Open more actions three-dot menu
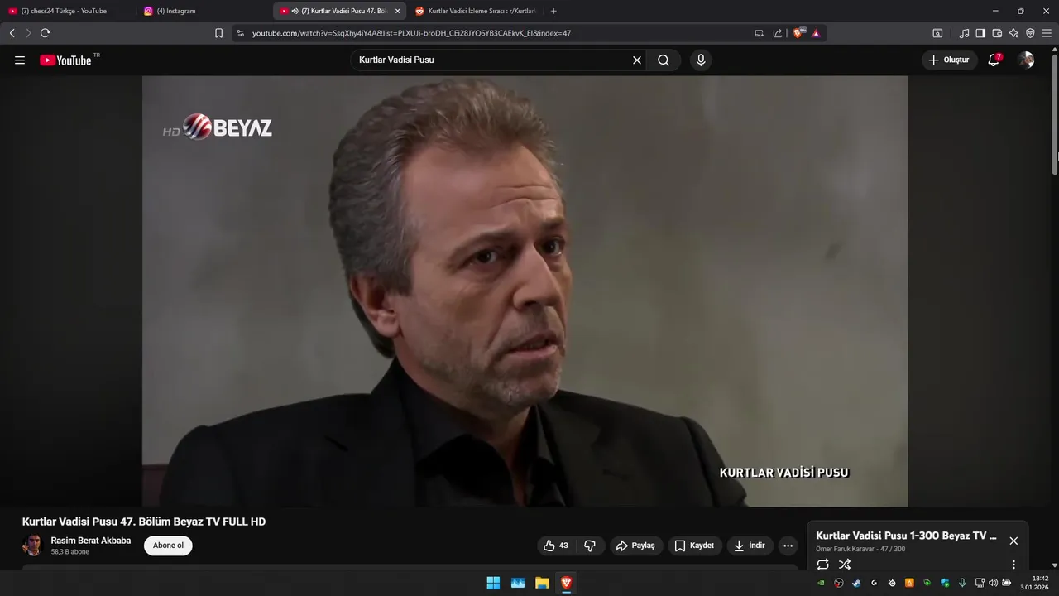The width and height of the screenshot is (1059, 596). click(x=788, y=546)
